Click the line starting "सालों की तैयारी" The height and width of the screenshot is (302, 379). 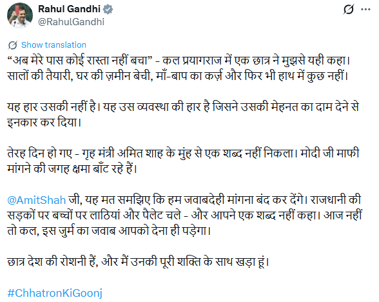pos(178,76)
